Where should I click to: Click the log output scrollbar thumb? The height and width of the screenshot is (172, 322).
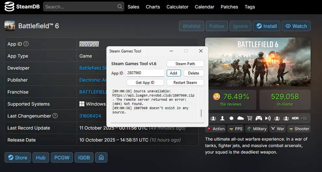201,113
